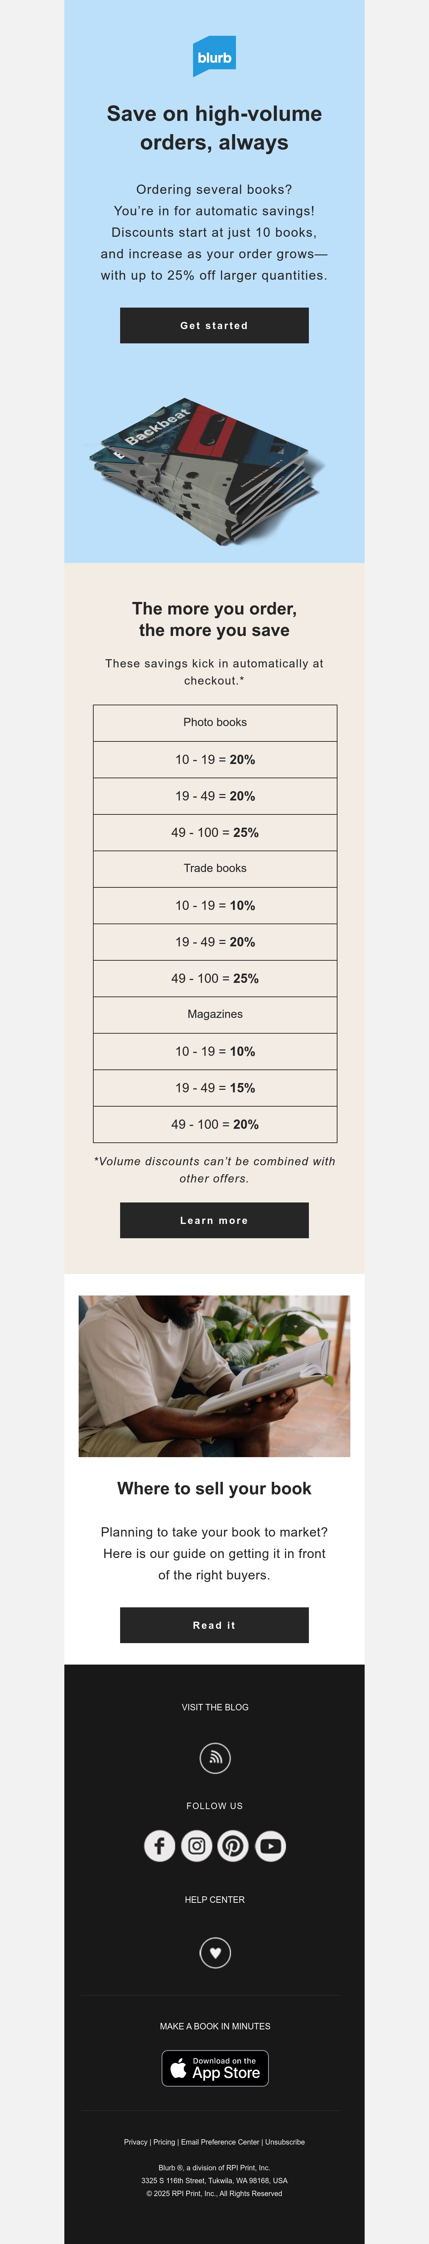The width and height of the screenshot is (429, 2244).
Task: Click the man reading book photo
Action: tap(214, 1376)
